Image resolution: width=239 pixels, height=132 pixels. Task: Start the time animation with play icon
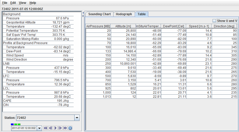click(x=55, y=128)
